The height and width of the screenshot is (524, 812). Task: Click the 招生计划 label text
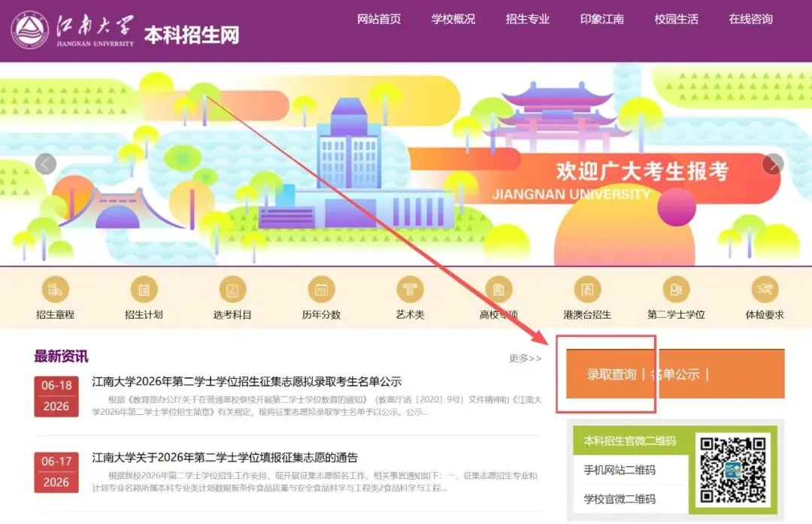(x=144, y=314)
